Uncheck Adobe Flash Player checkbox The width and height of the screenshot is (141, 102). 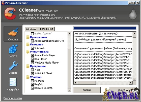click(32, 55)
